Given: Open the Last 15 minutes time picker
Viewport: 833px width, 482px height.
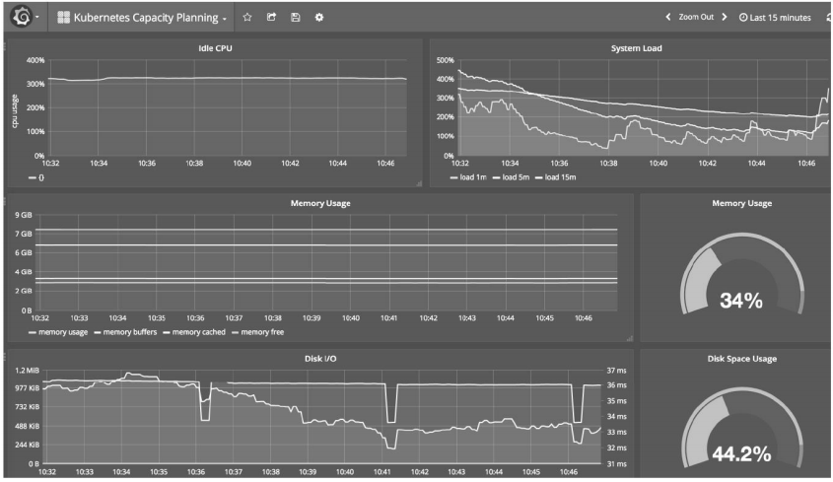Looking at the screenshot, I should (775, 18).
